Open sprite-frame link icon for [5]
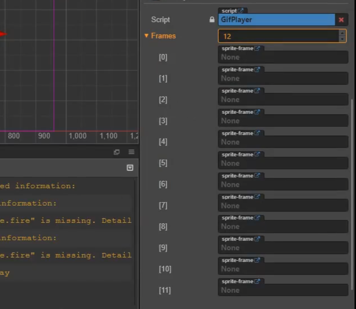 tap(257, 154)
